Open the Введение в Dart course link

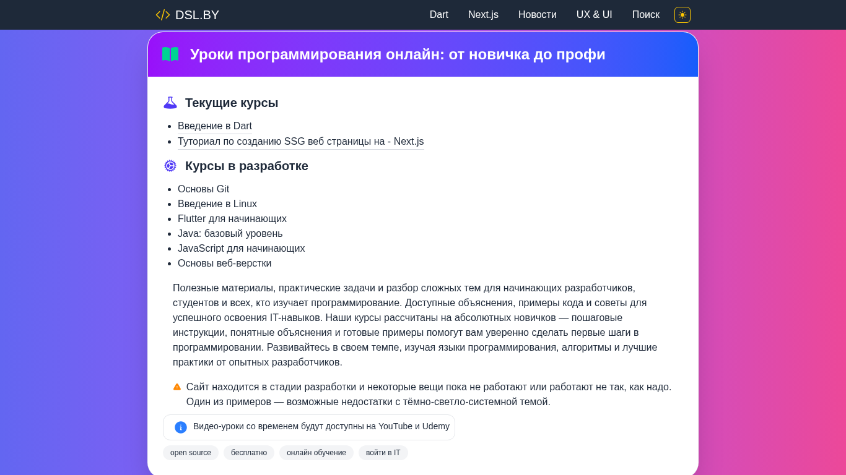[x=215, y=126]
